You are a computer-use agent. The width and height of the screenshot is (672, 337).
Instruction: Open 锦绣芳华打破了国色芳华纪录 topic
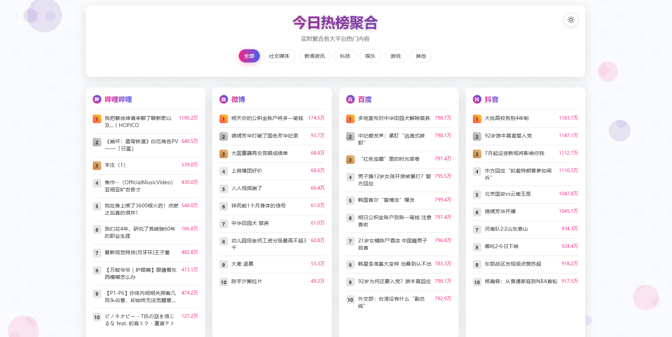[265, 136]
